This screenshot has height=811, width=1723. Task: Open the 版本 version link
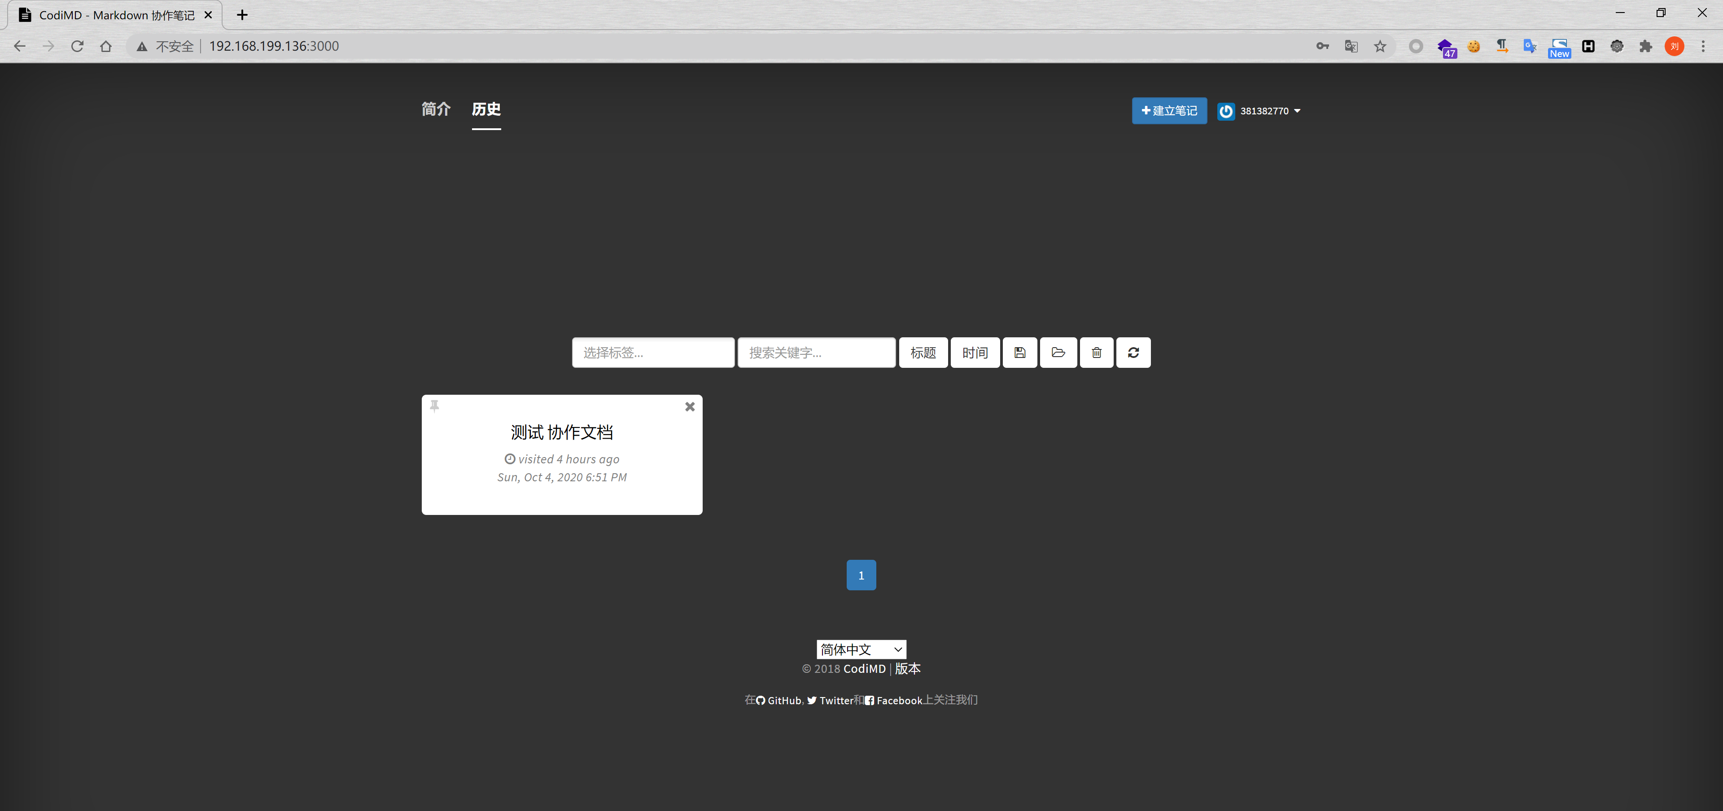(907, 669)
